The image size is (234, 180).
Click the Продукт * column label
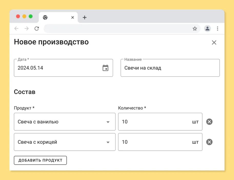(x=24, y=108)
